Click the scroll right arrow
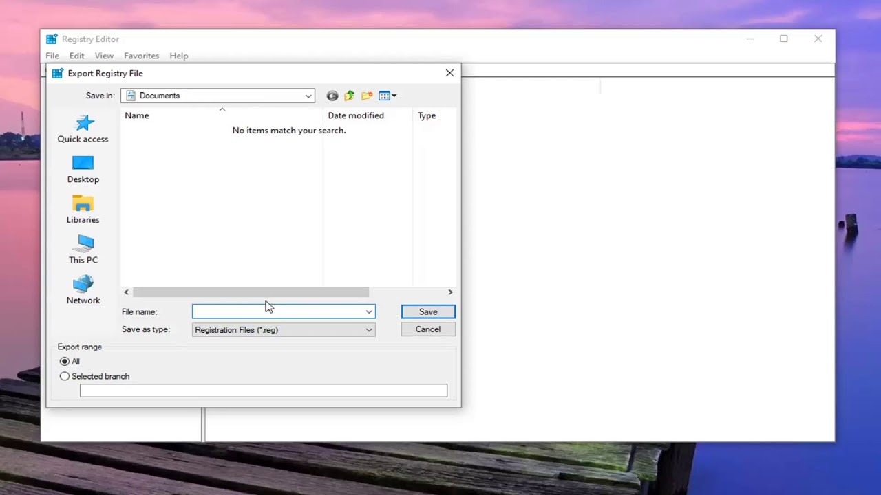 click(450, 292)
